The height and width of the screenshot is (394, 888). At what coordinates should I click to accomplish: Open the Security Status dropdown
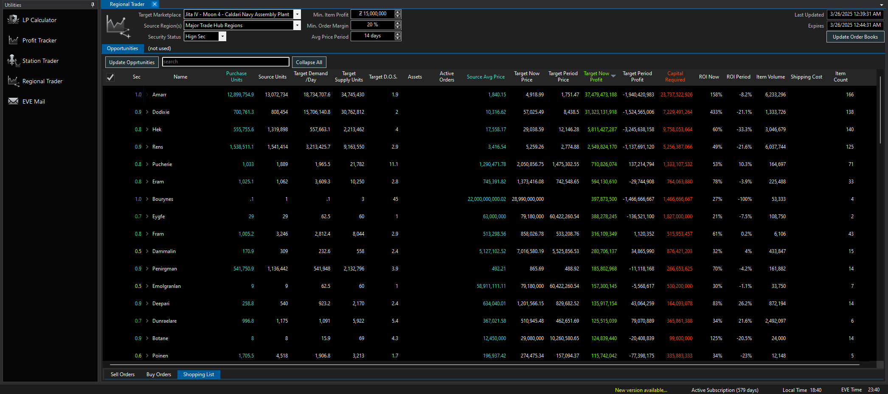click(x=222, y=36)
